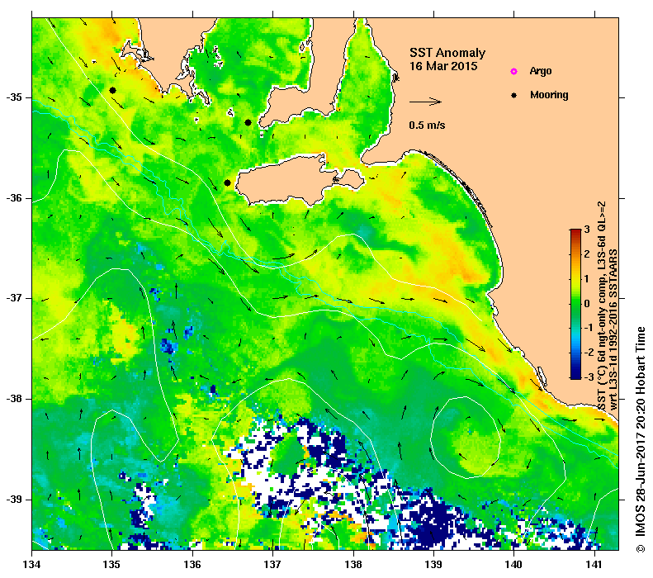Viewport: 653px width, 578px height.
Task: Click longitude axis label '137'
Action: click(x=272, y=564)
